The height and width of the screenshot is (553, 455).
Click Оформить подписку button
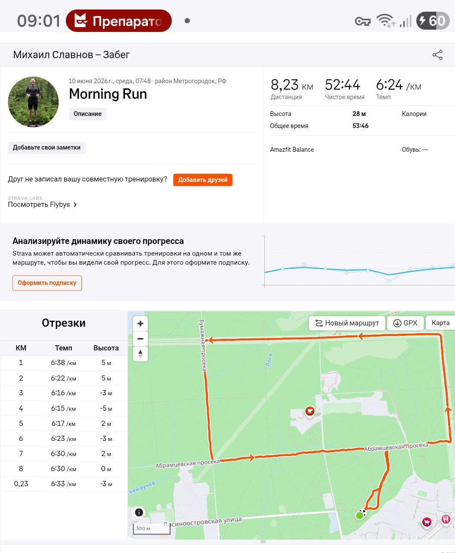47,283
